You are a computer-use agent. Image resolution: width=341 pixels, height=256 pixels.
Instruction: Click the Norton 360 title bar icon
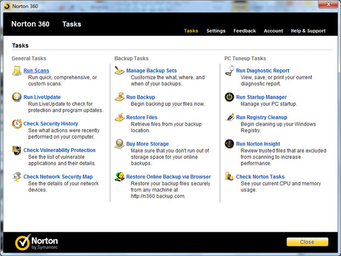7,6
